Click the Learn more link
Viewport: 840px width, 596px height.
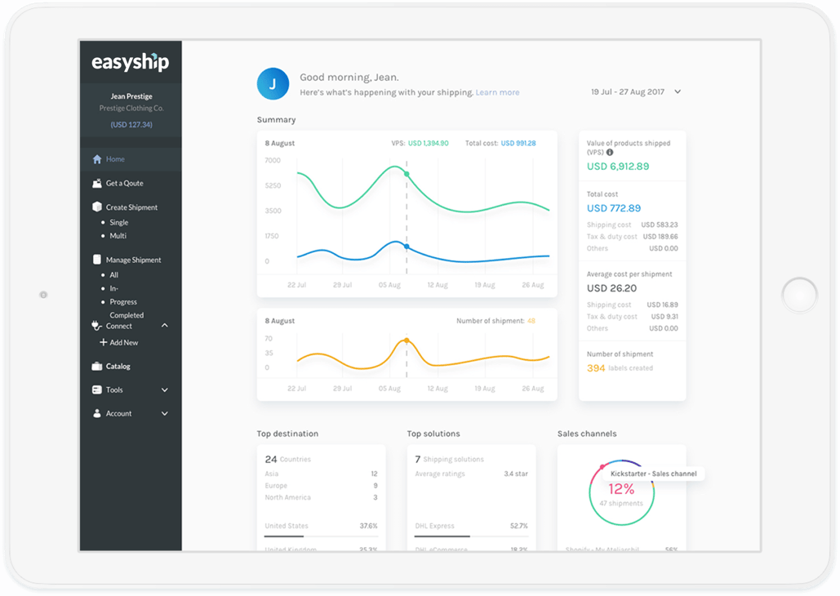497,92
